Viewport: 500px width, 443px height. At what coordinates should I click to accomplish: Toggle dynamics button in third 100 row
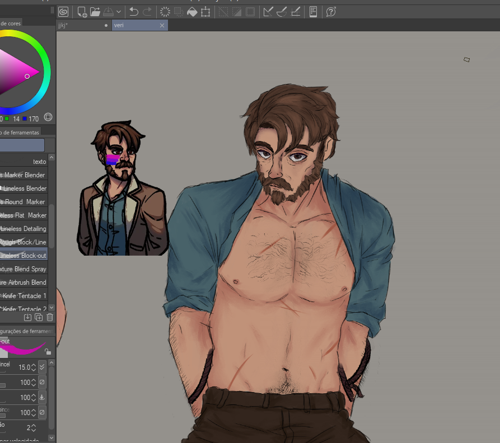42,412
